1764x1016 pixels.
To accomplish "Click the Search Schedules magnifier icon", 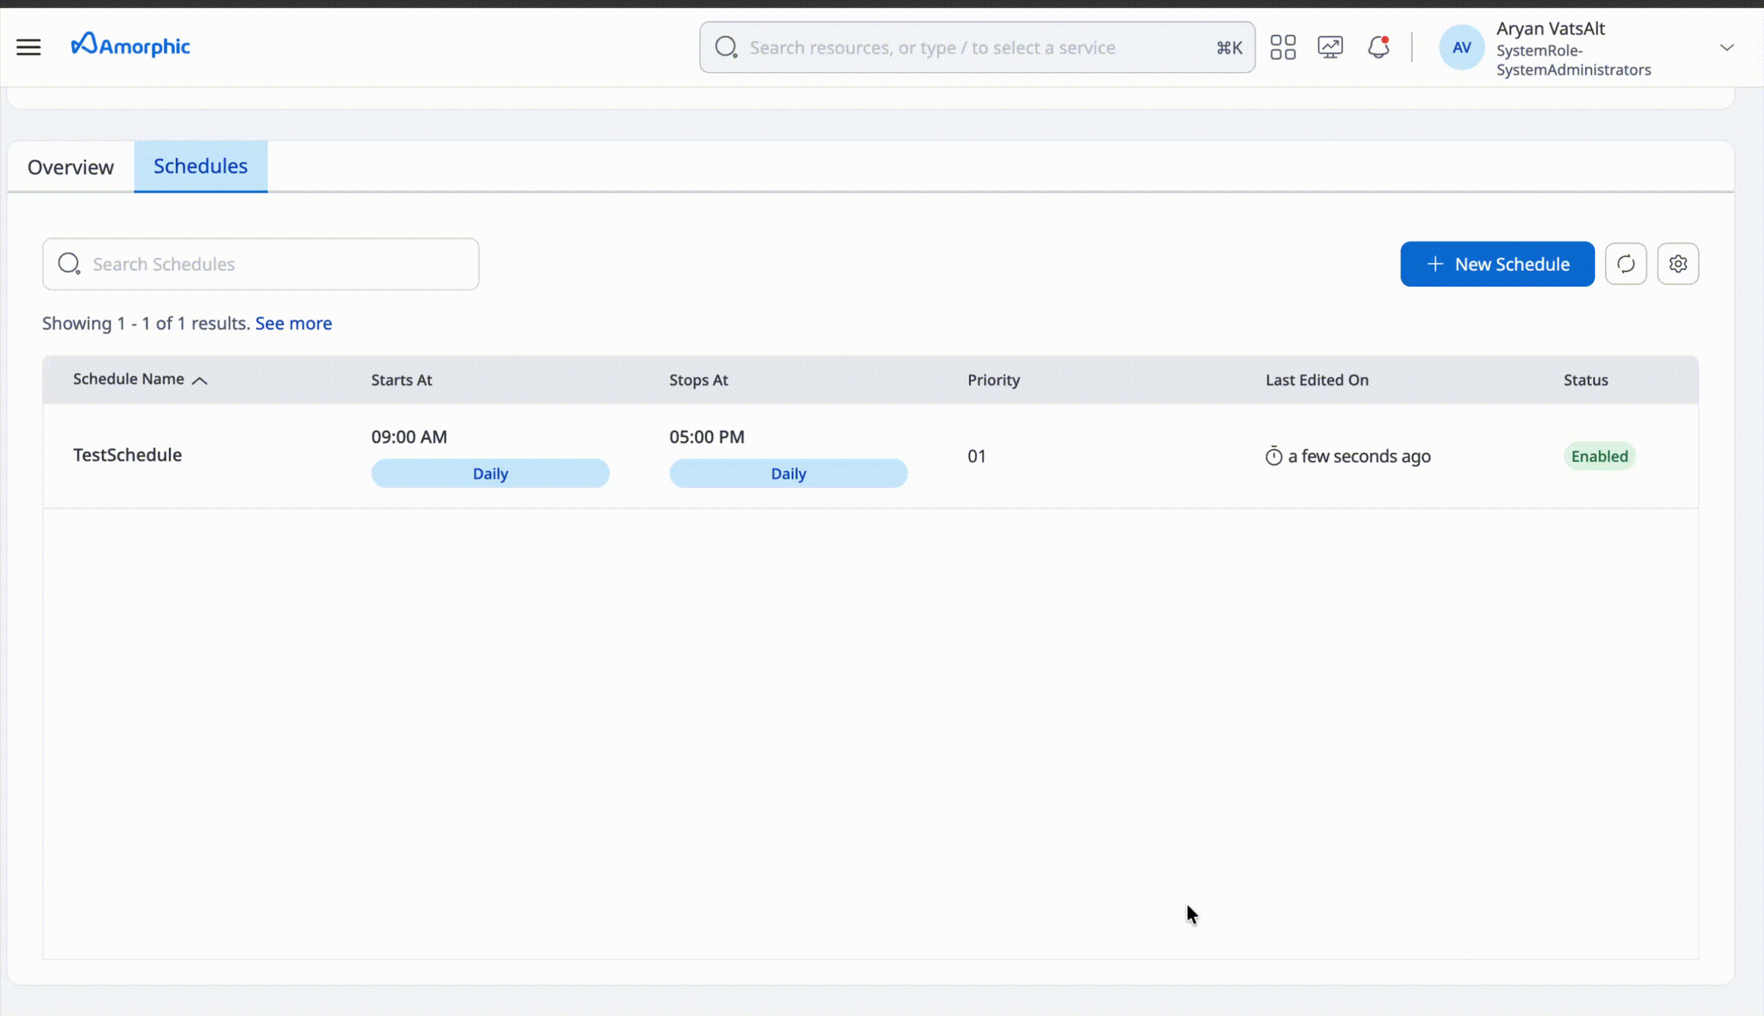I will click(x=69, y=264).
